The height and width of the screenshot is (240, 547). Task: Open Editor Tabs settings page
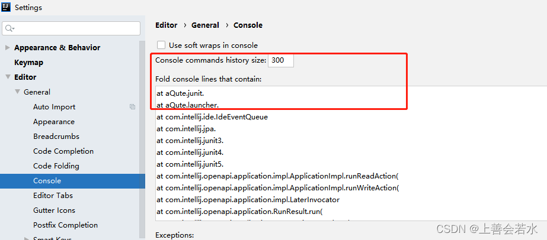point(53,196)
